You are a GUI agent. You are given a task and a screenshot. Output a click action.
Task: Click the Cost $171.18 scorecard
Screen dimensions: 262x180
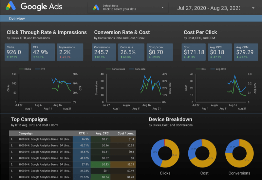click(194, 52)
